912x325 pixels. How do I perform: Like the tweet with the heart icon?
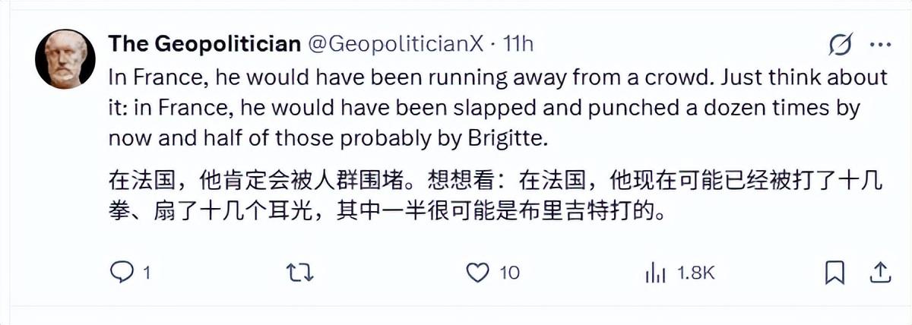click(x=476, y=272)
